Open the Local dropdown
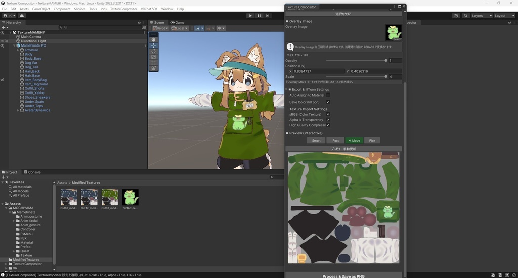518x278 pixels. 180,28
